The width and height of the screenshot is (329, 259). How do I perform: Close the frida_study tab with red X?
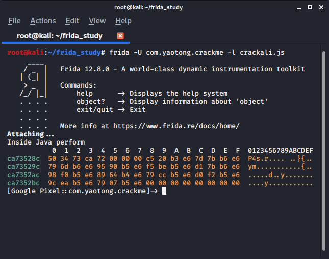click(x=120, y=36)
